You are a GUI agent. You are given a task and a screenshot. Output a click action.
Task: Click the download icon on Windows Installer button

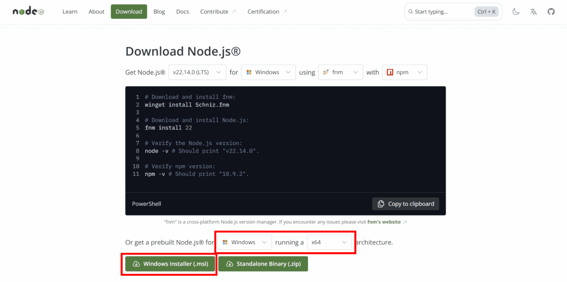click(x=137, y=264)
